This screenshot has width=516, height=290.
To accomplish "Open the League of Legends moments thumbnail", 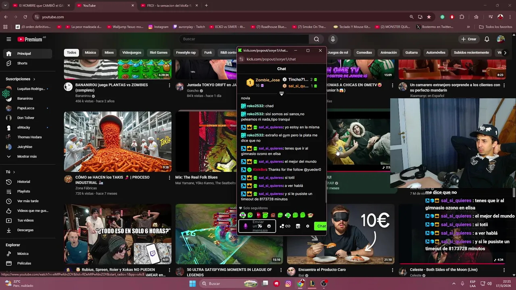I will point(229,234).
